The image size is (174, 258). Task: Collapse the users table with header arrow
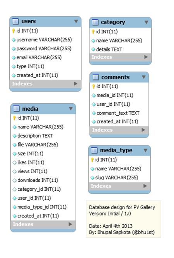(x=76, y=21)
